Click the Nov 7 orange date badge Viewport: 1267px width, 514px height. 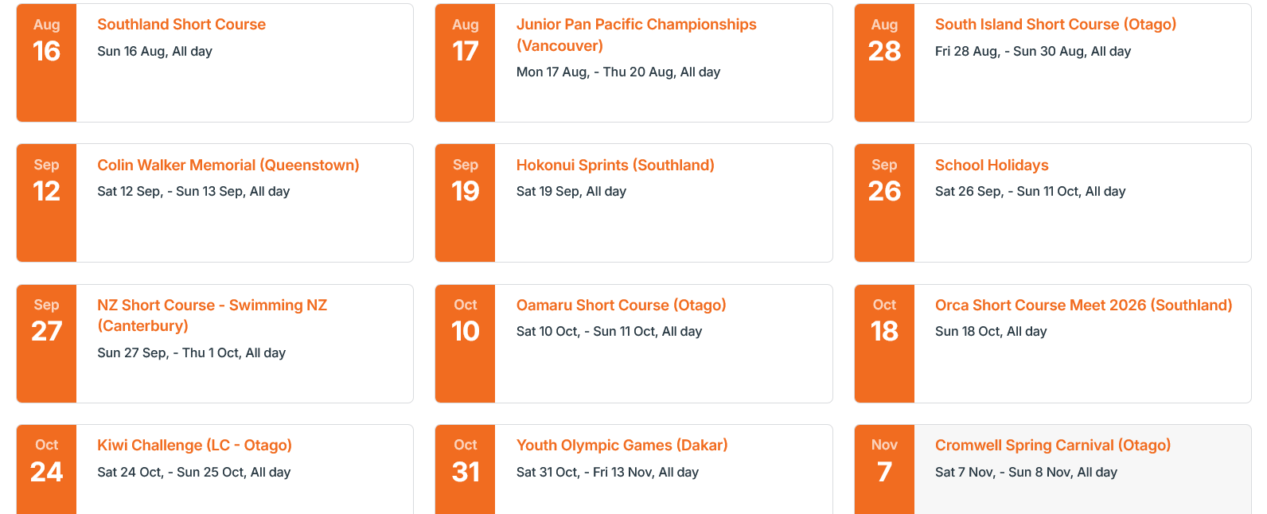point(884,469)
